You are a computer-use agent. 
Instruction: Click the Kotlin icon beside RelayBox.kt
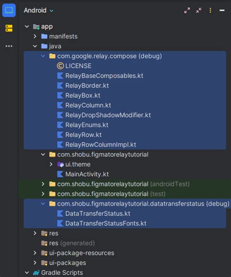pos(60,96)
